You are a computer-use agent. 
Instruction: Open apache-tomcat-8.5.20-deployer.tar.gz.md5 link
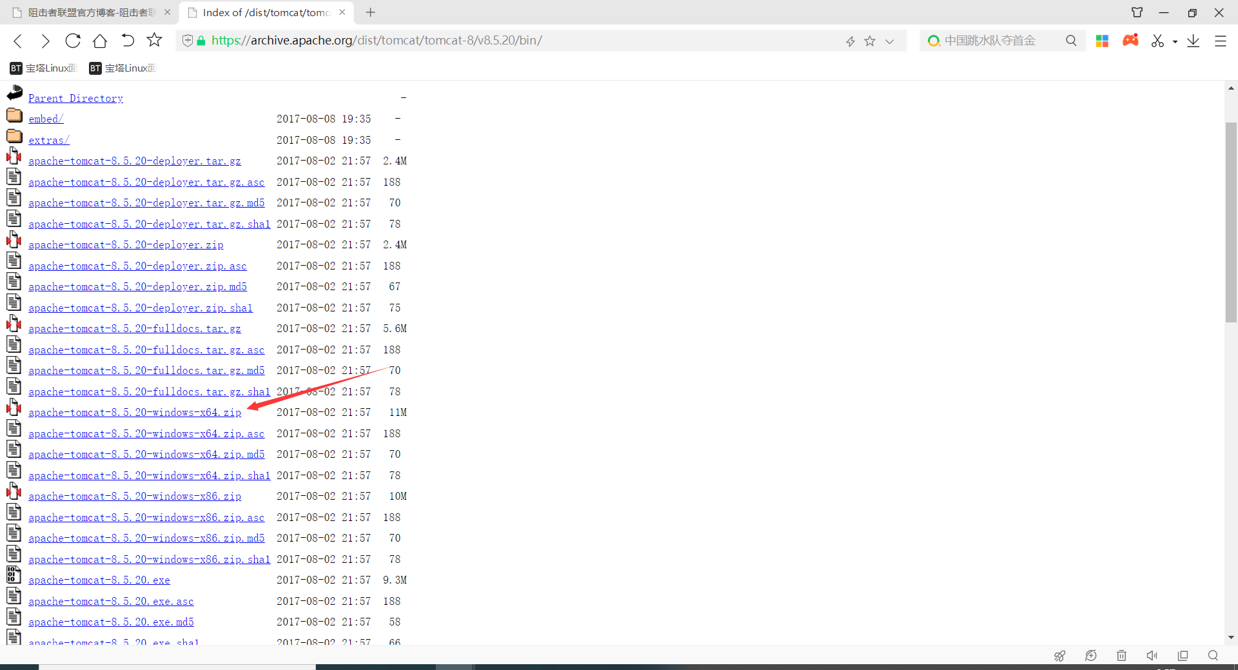pyautogui.click(x=146, y=202)
